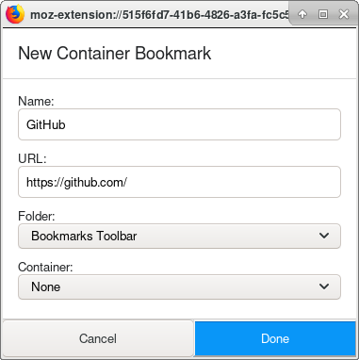This screenshot has width=359, height=360.
Task: Focus the Name input field
Action: pyautogui.click(x=179, y=124)
